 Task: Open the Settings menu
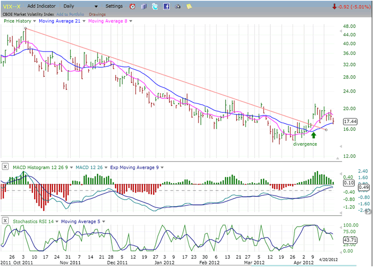click(114, 7)
